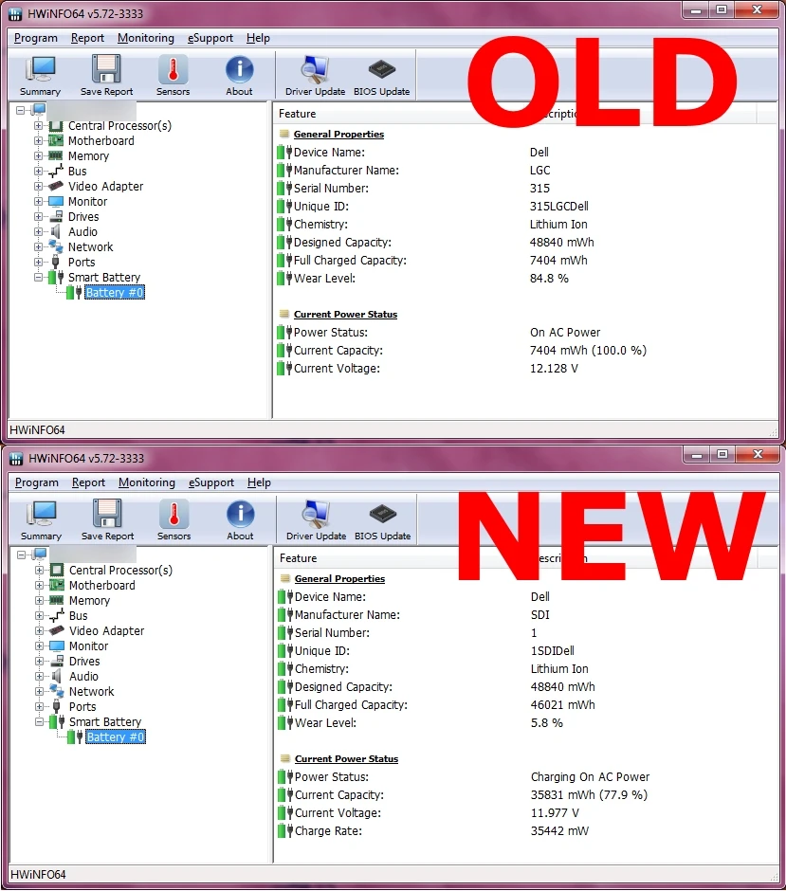Image resolution: width=786 pixels, height=891 pixels.
Task: Select Manufacturer Name LGC row
Action: coord(525,171)
